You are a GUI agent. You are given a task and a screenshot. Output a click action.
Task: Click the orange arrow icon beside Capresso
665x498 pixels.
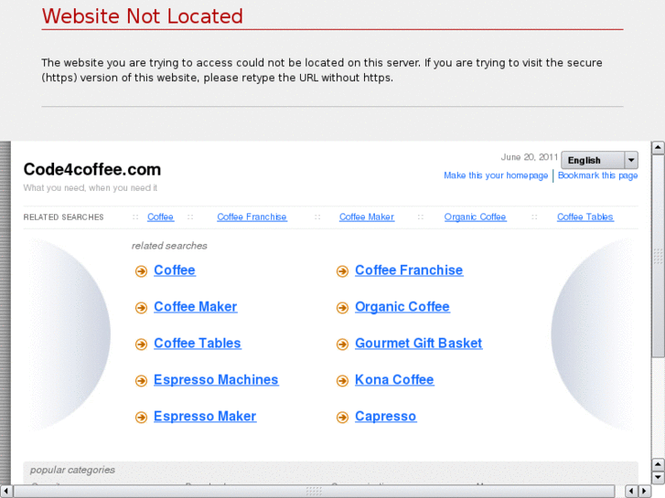[x=342, y=417]
